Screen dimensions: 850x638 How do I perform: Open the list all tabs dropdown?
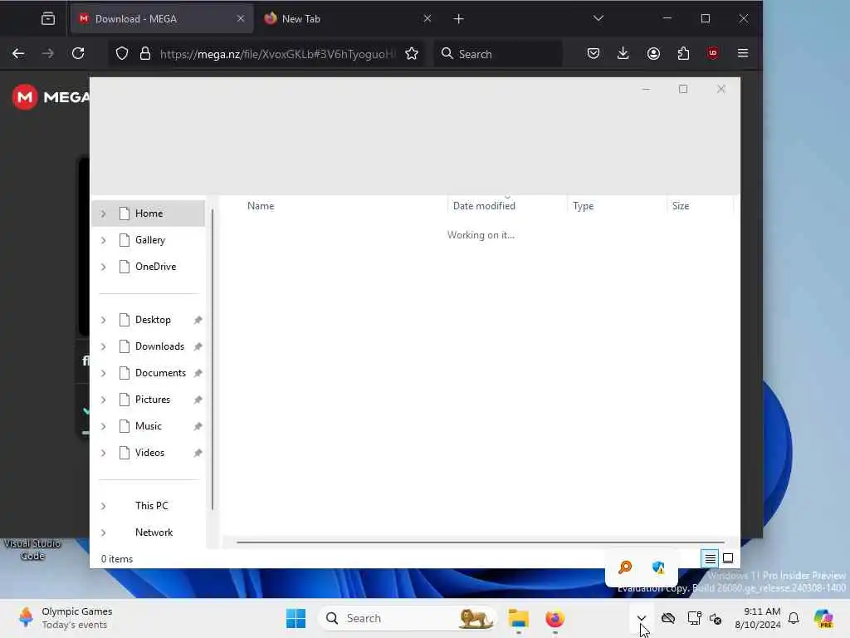598,18
